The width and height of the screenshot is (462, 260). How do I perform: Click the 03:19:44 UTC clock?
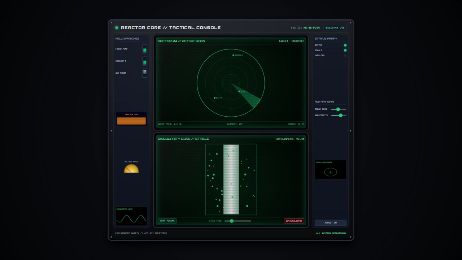(335, 27)
